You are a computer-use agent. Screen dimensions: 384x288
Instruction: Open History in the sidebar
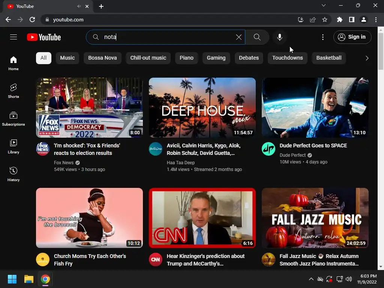(x=13, y=174)
